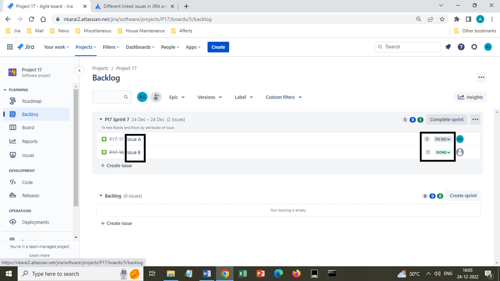Screen dimensions: 500x281
Task: Click the add people icon
Action: tap(156, 97)
